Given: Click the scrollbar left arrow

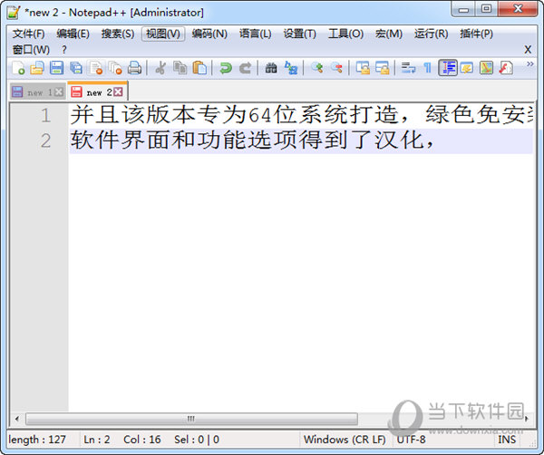Looking at the screenshot, I should tap(16, 419).
